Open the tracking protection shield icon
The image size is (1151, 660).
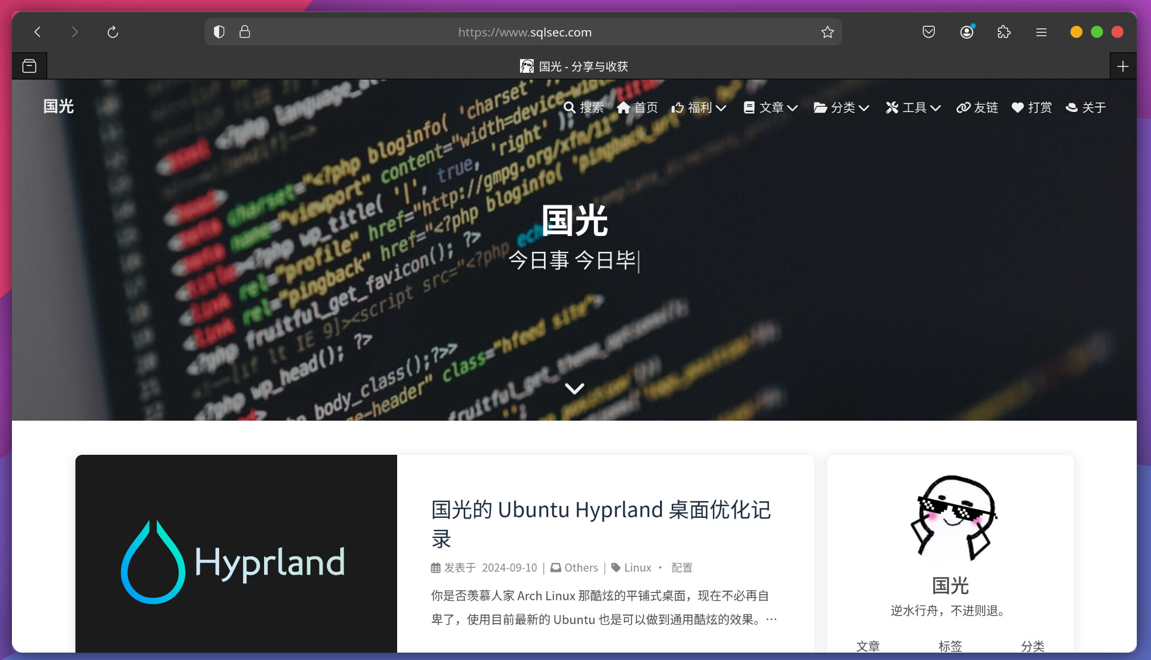[x=219, y=32]
